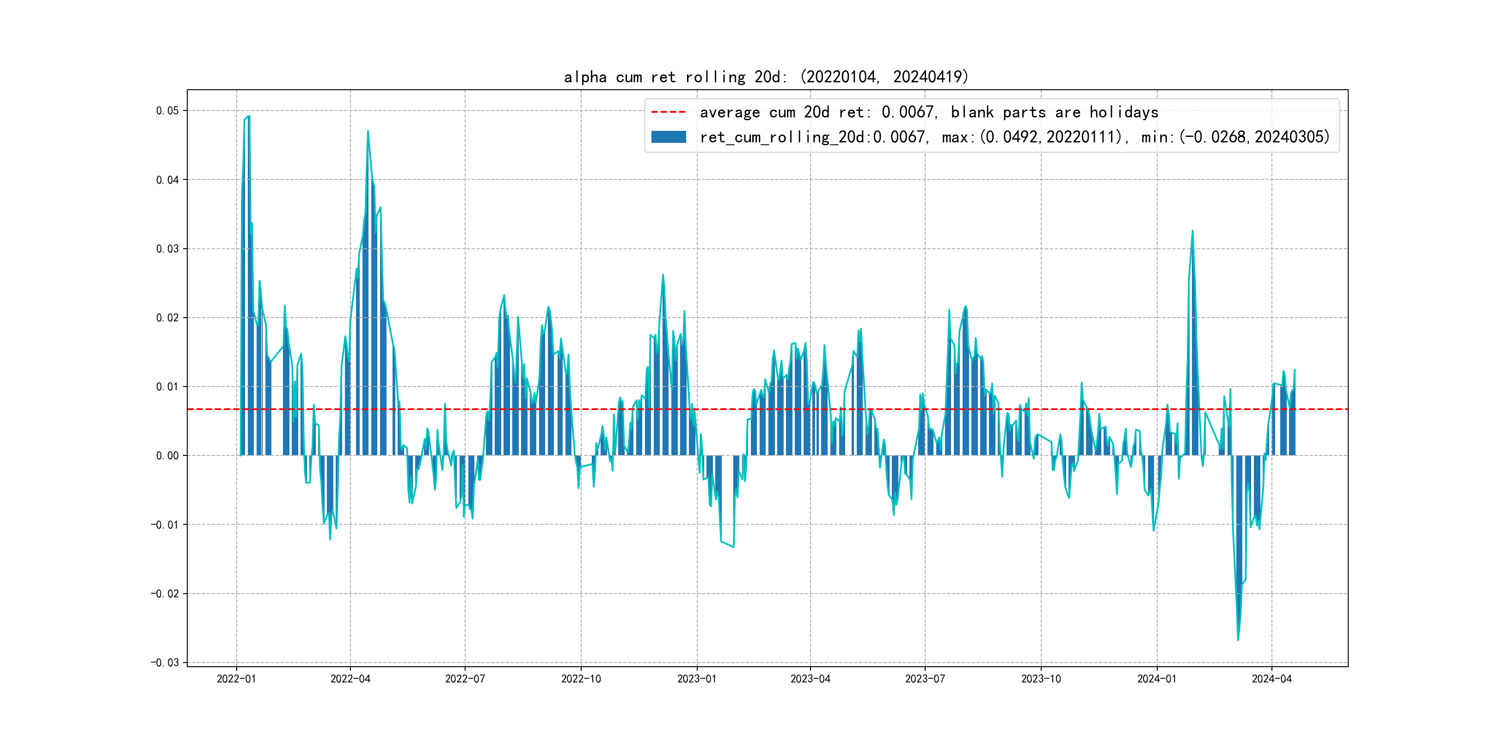Click the 0.05 y-axis tick label
1498x749 pixels.
click(167, 111)
